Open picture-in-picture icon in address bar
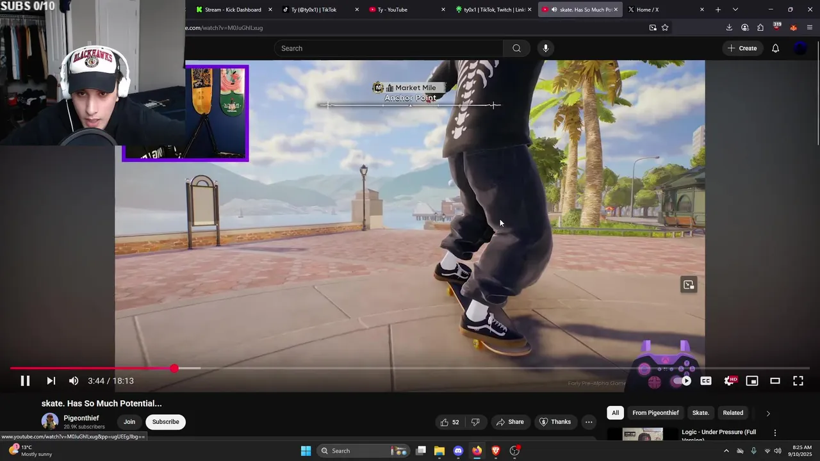 coord(653,28)
